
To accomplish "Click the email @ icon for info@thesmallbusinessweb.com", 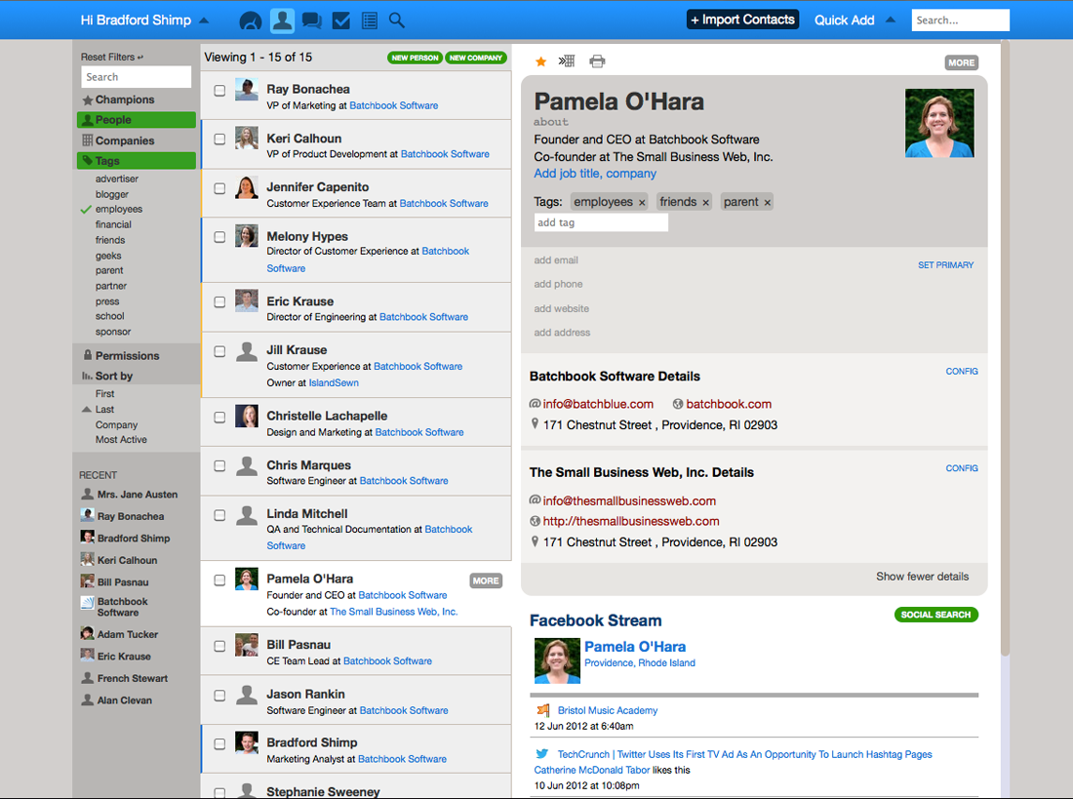I will click(x=536, y=500).
